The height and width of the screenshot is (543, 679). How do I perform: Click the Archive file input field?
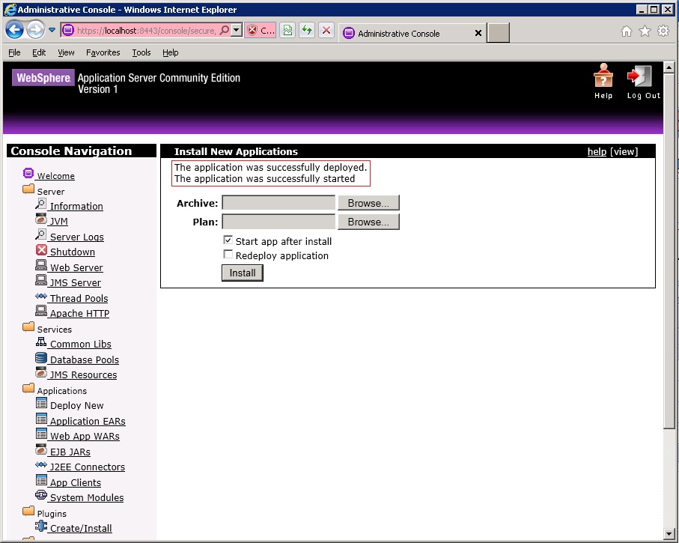click(278, 203)
